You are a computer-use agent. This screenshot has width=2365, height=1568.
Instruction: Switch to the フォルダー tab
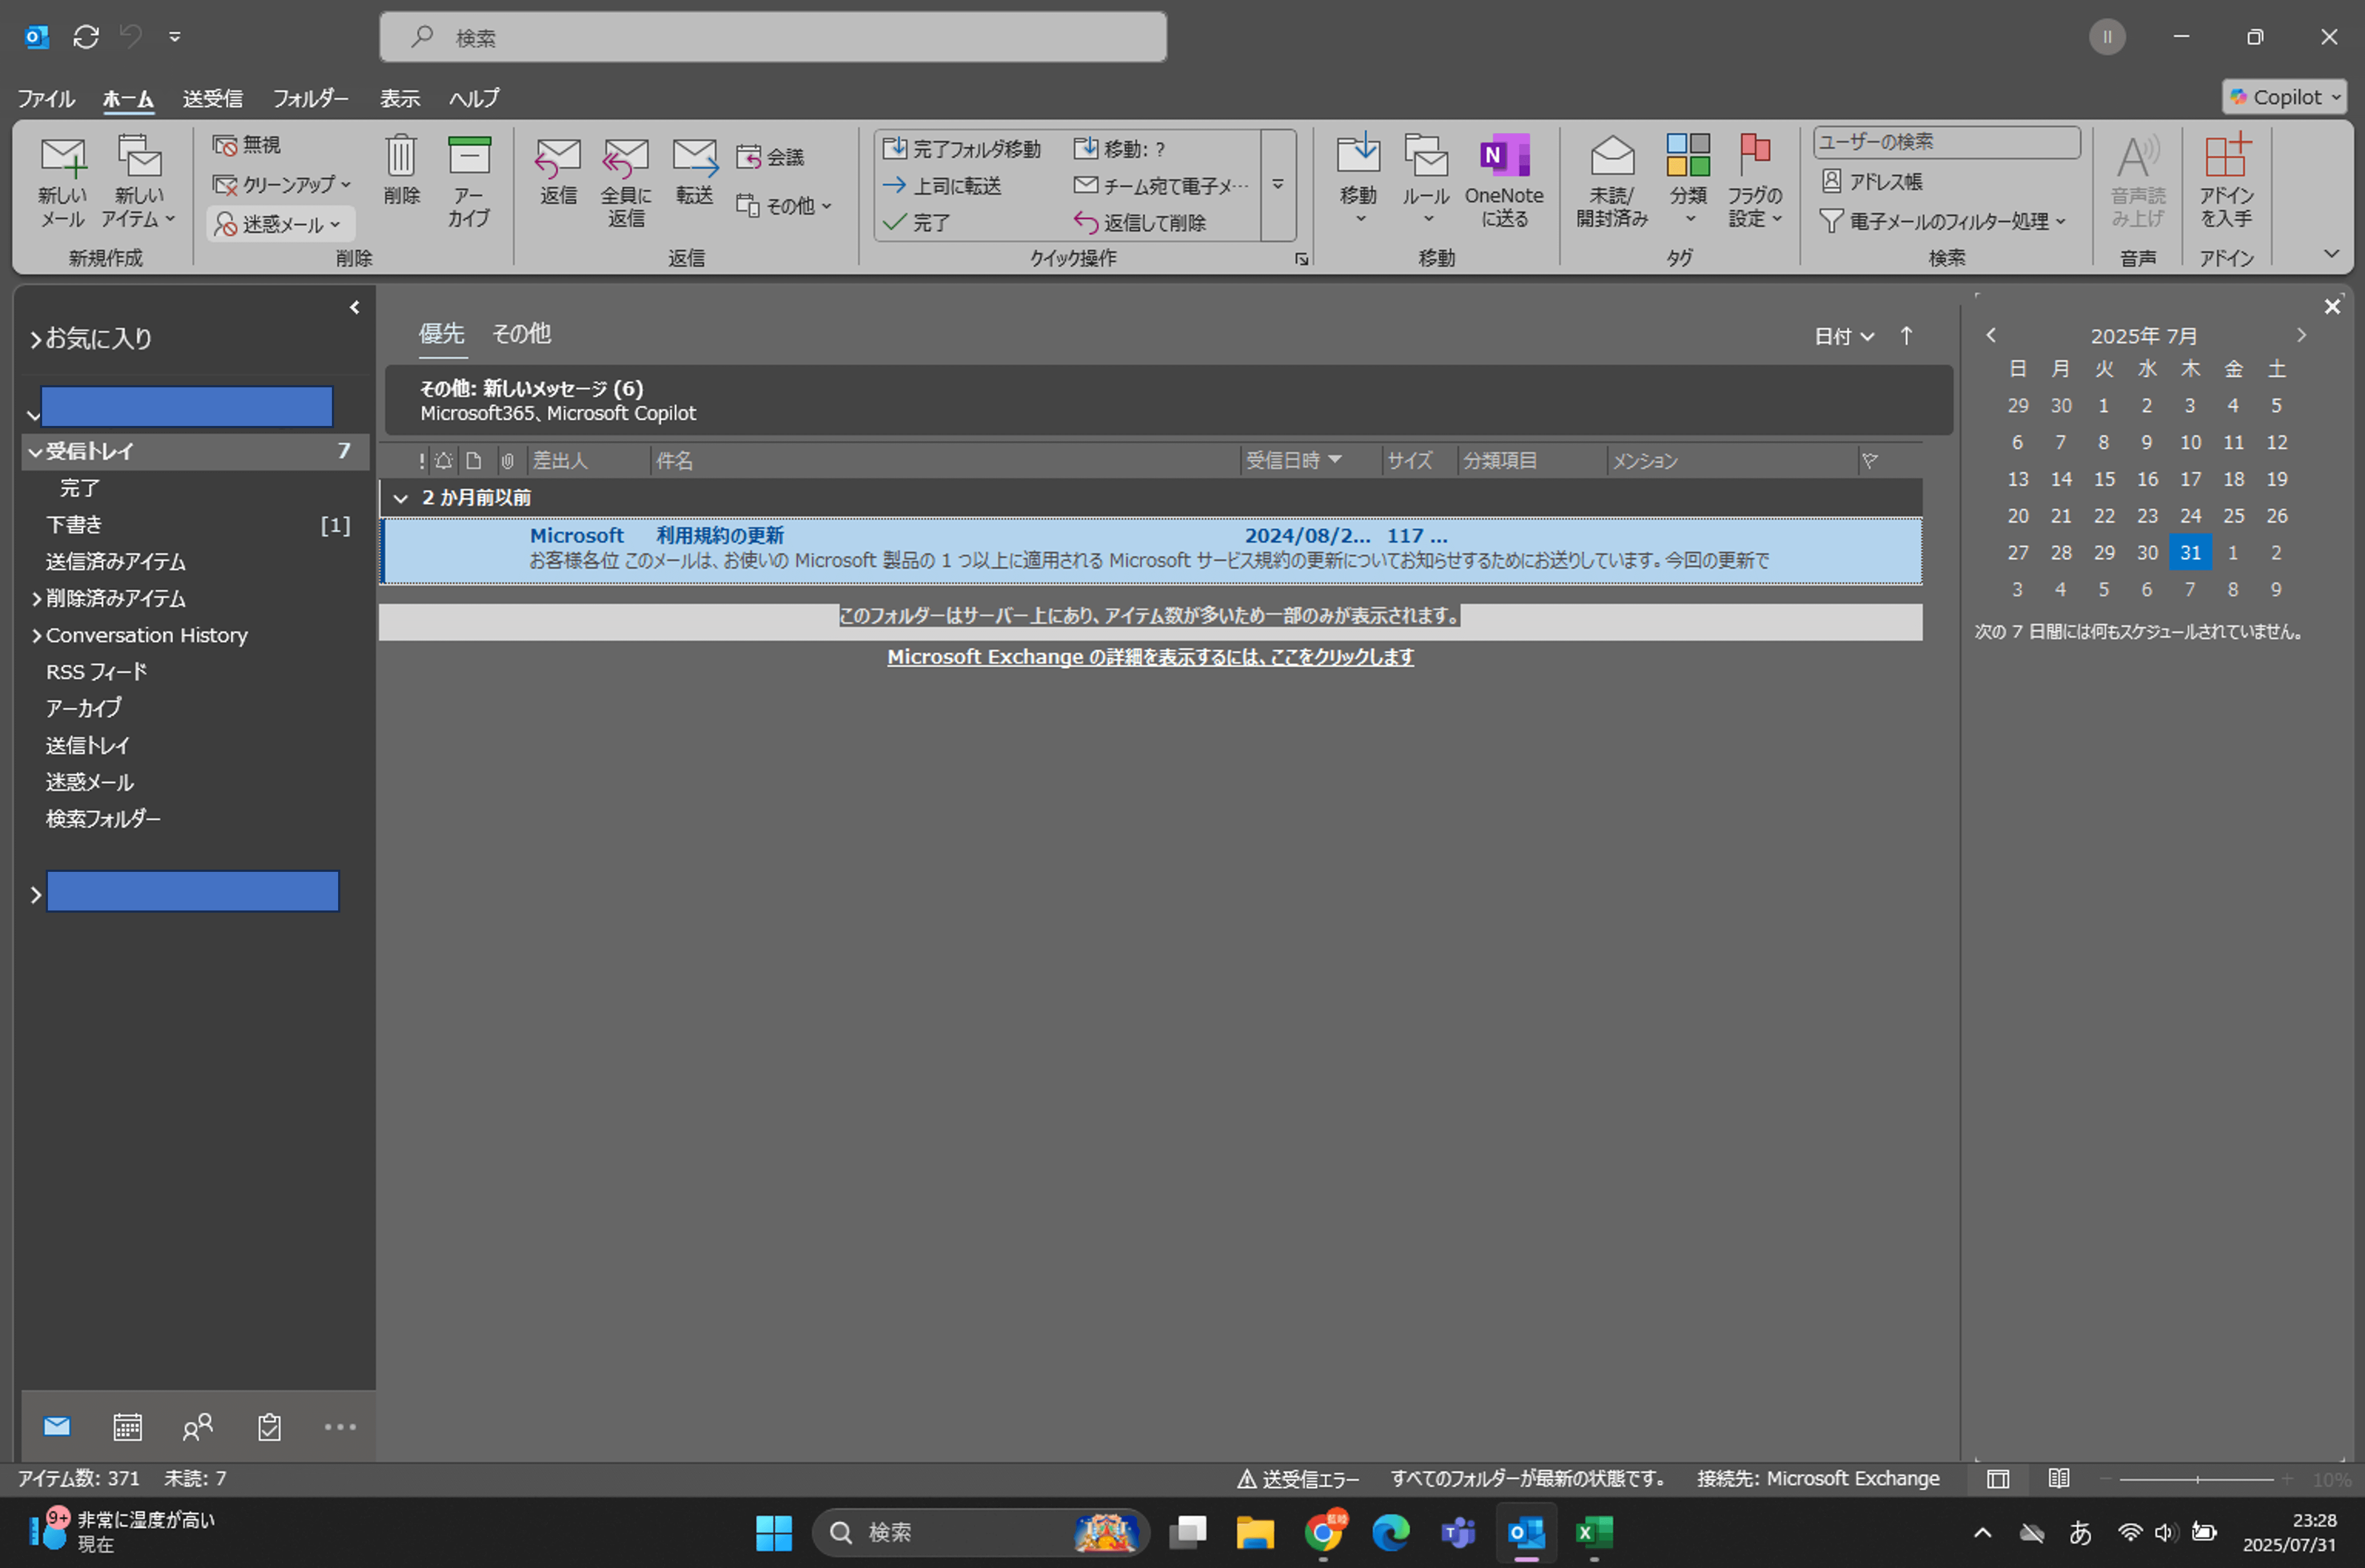tap(310, 98)
